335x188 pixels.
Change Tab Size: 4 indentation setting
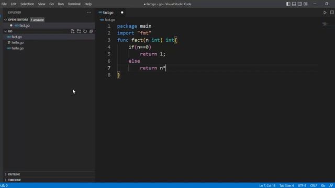coord(286,186)
